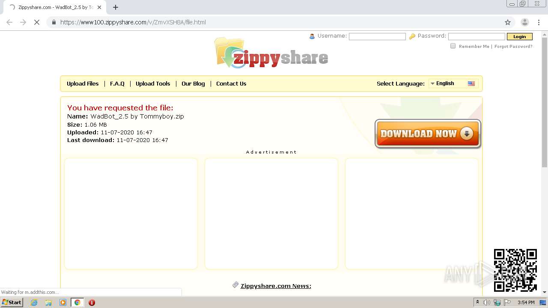
Task: Click the network tray icon
Action: 497,302
